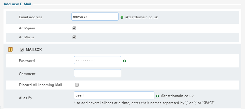Screen dimensions: 245x109
Task: Select the empty Comment text box
Action: (98, 73)
